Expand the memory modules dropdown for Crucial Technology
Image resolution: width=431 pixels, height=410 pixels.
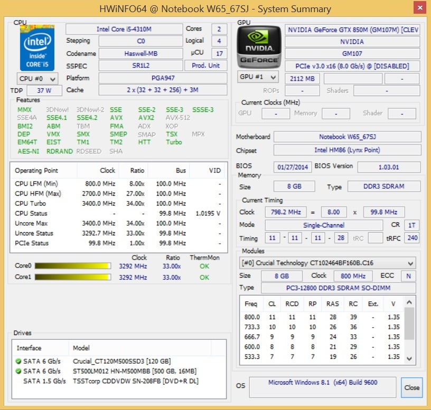pyautogui.click(x=327, y=263)
